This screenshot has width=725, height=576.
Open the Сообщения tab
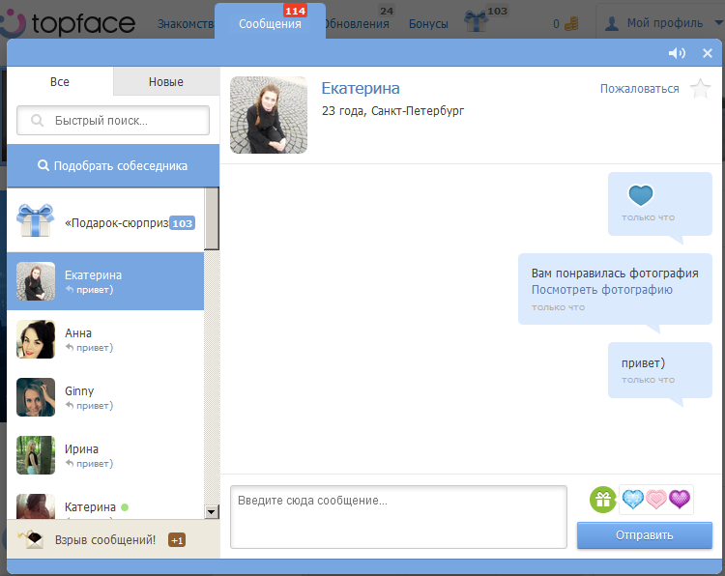[x=270, y=23]
